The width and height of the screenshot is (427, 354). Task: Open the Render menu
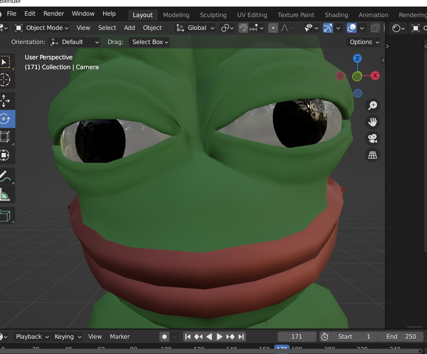pyautogui.click(x=54, y=13)
